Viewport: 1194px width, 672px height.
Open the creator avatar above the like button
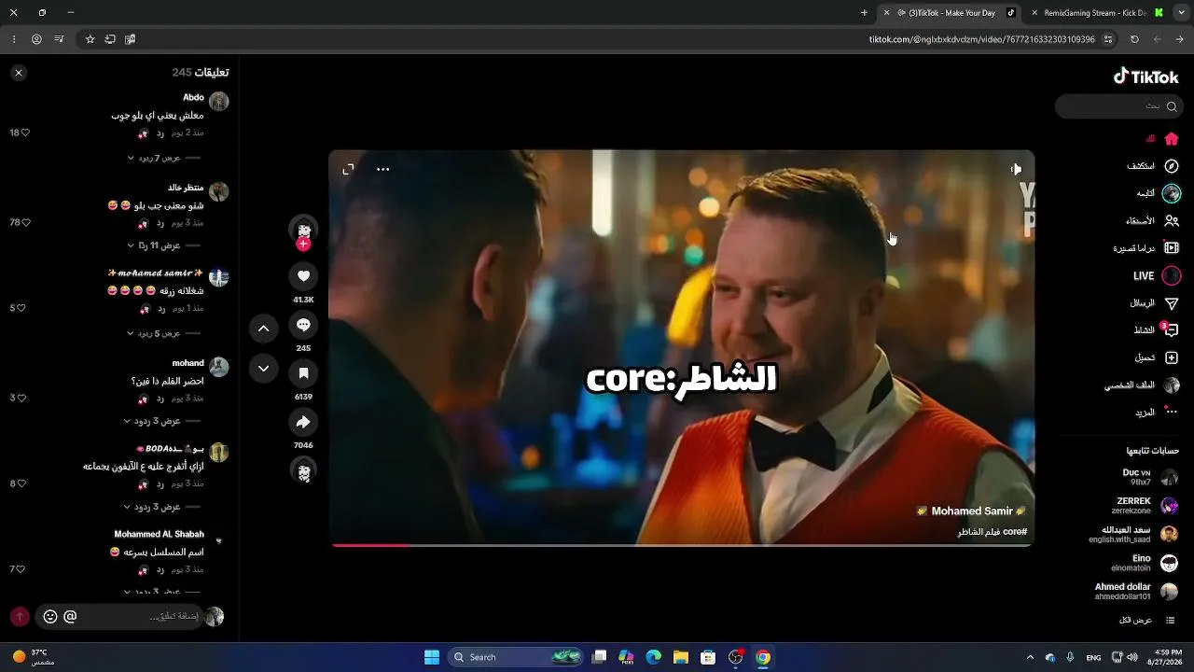tap(303, 229)
